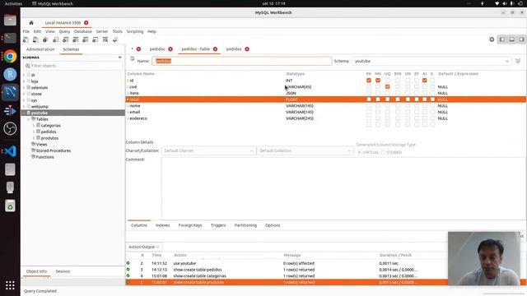Switch to the Administration tab
The width and height of the screenshot is (527, 296).
[40, 49]
